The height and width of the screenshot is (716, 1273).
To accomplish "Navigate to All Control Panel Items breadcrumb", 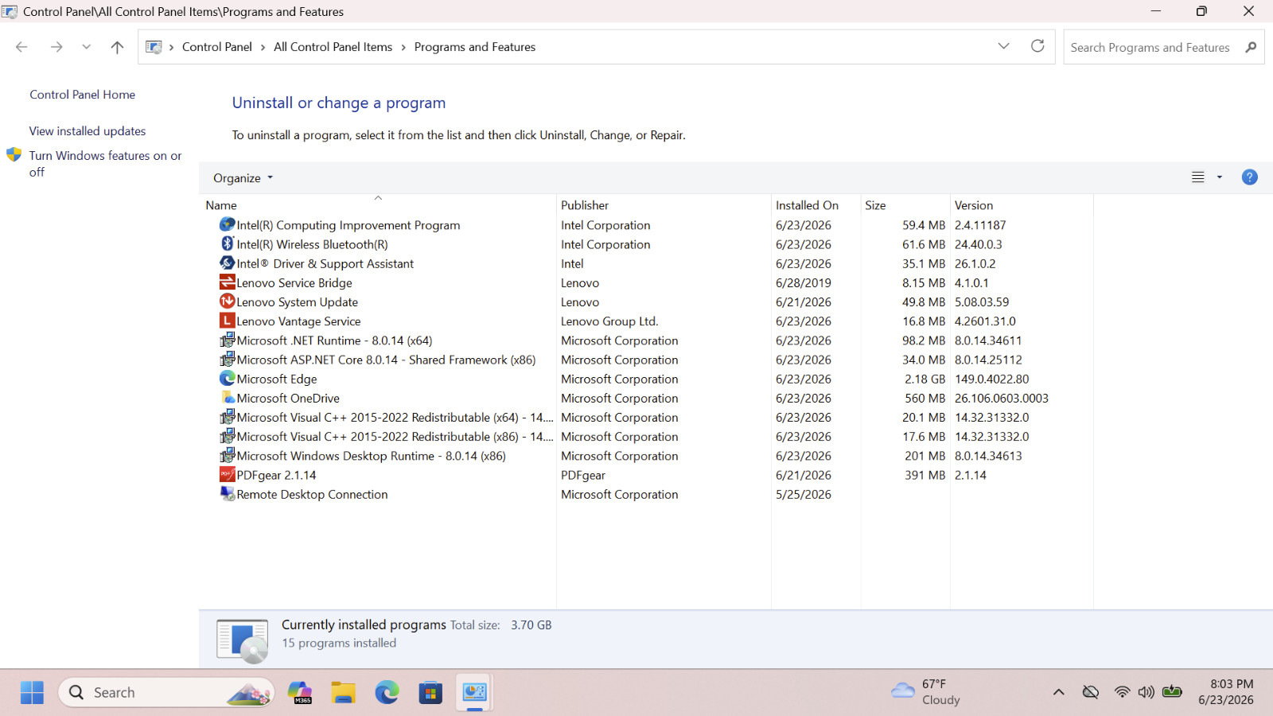I will (x=333, y=47).
